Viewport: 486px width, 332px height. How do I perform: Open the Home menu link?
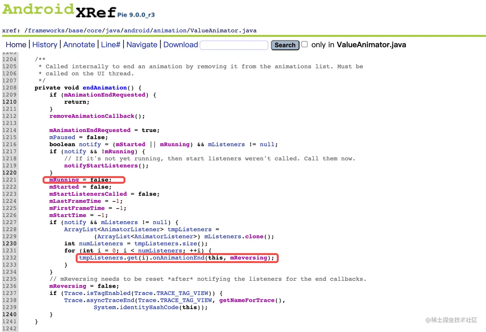point(16,45)
